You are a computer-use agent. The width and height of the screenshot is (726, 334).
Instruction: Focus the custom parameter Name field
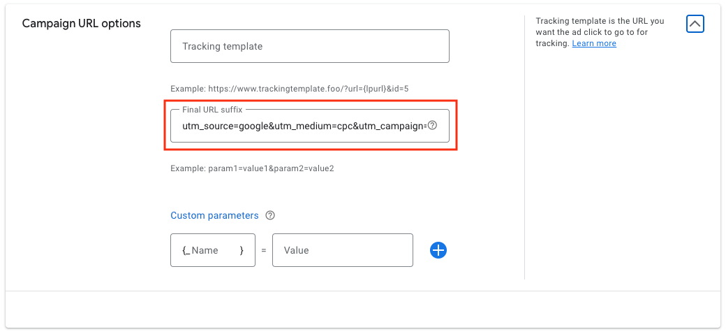[212, 250]
